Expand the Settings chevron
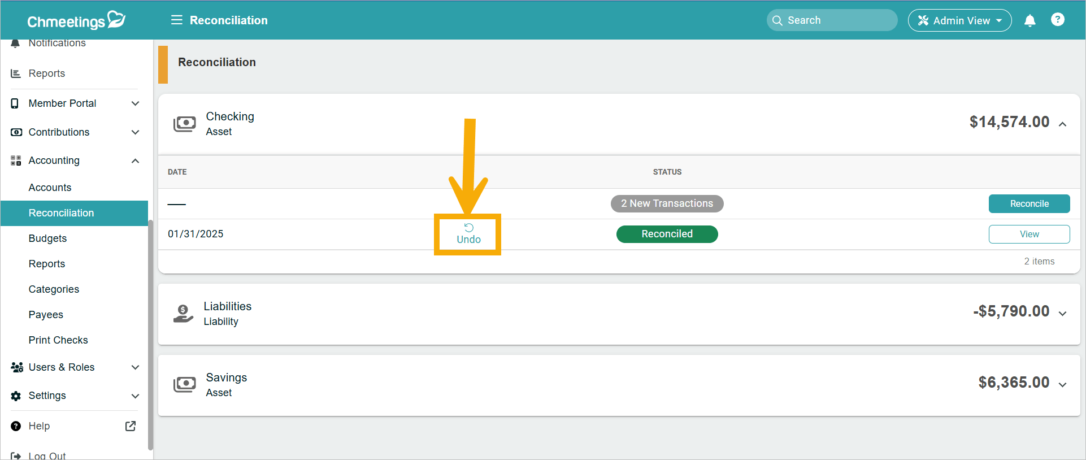This screenshot has height=460, width=1086. coord(135,396)
